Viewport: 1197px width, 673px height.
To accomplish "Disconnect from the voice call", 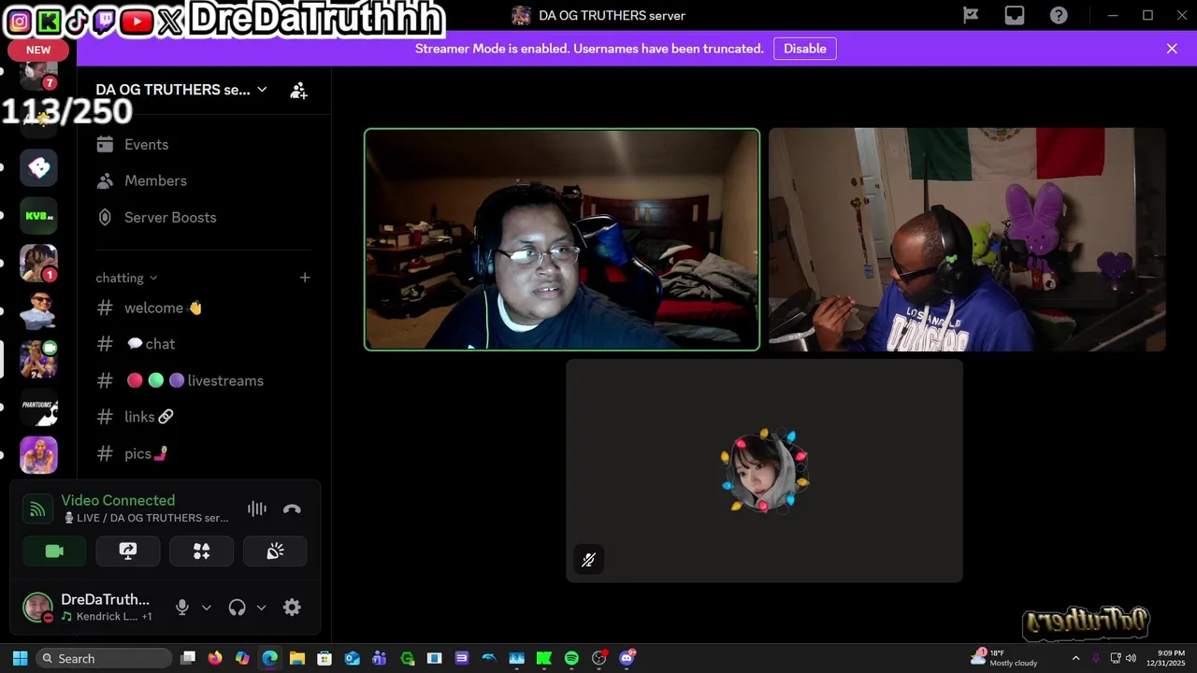I will (292, 508).
